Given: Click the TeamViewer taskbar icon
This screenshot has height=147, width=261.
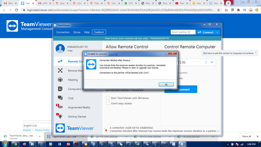Looking at the screenshot, I should 182,144.
